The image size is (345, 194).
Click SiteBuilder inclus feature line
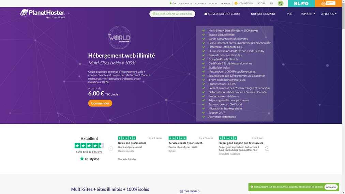[219, 68]
